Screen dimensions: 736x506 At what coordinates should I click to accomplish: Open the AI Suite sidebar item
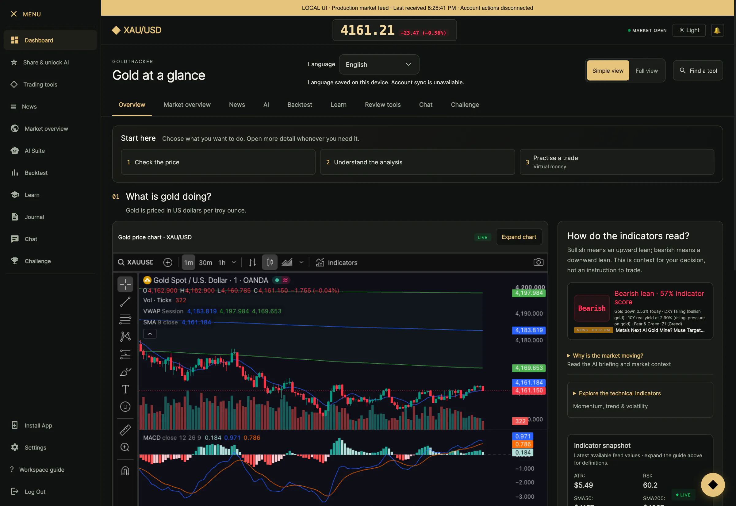pos(50,151)
